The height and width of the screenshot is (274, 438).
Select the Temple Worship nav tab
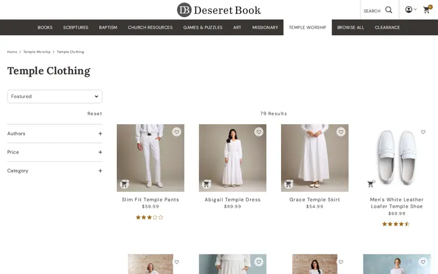coord(308,27)
